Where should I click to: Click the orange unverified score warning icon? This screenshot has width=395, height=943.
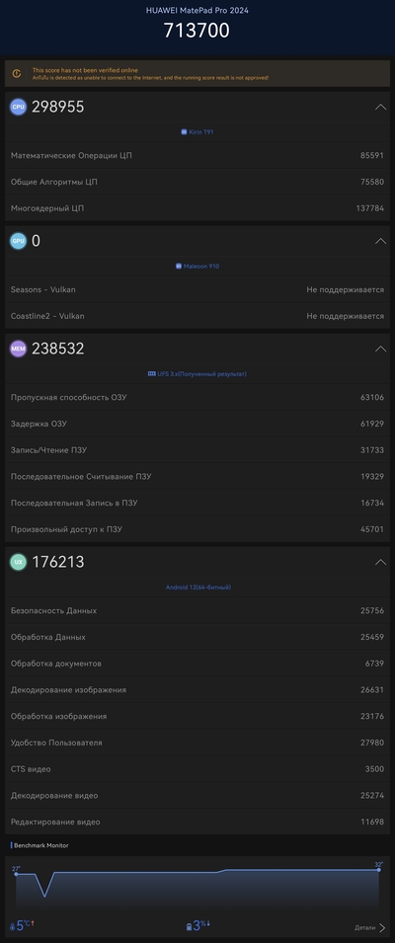pyautogui.click(x=17, y=74)
